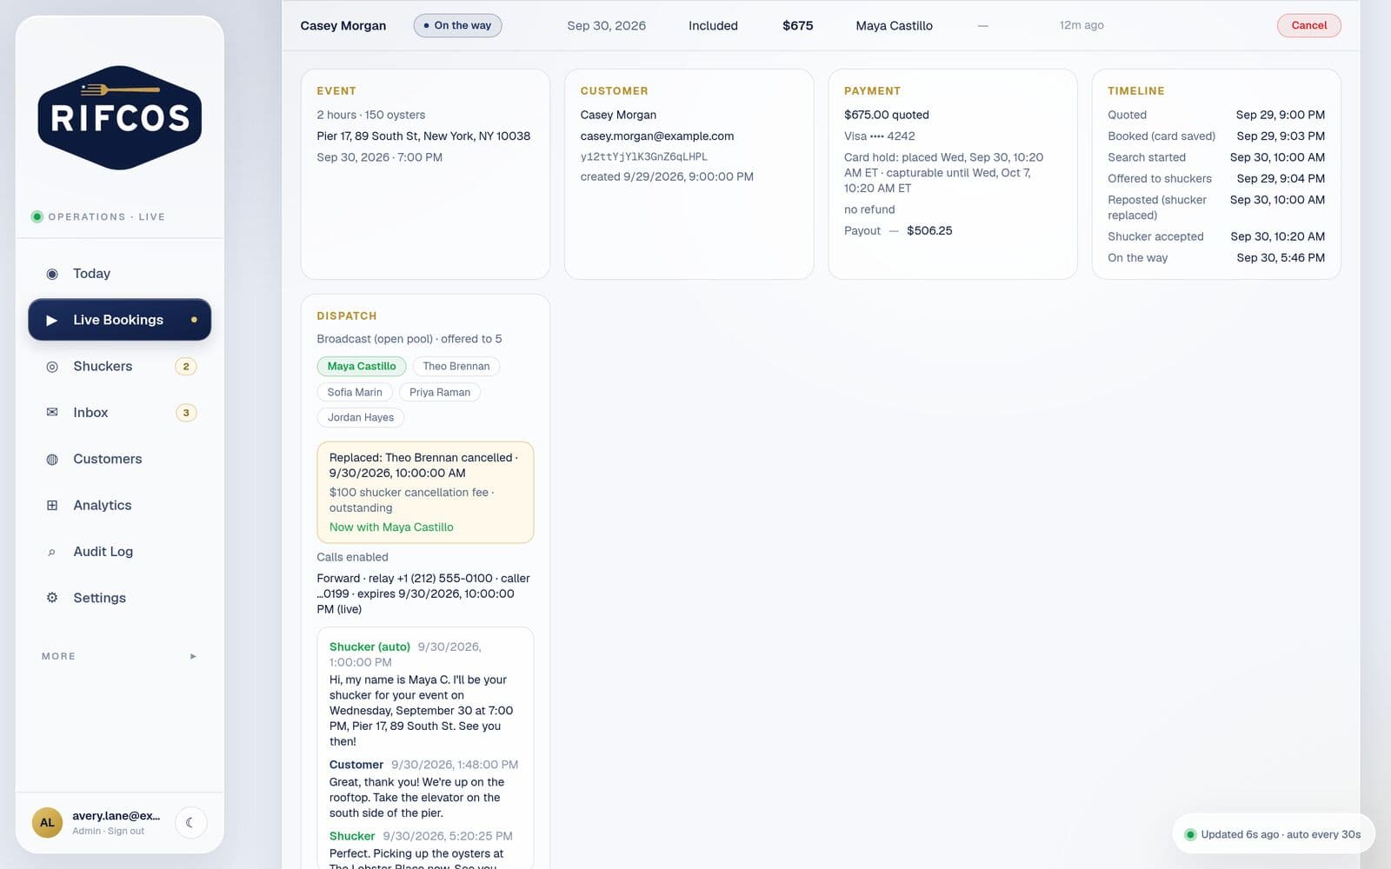
Task: Click the Today target icon in sidebar
Action: coord(52,274)
